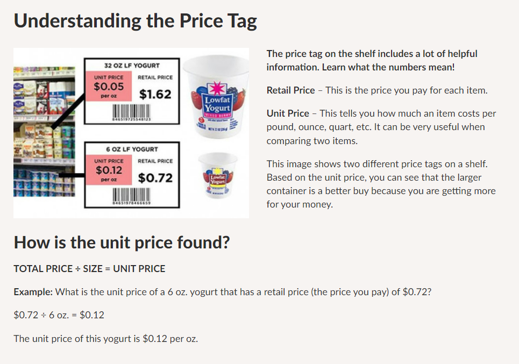Click the TOTAL PRICE ÷ SIZE formula line
The width and height of the screenshot is (519, 364).
(x=89, y=269)
